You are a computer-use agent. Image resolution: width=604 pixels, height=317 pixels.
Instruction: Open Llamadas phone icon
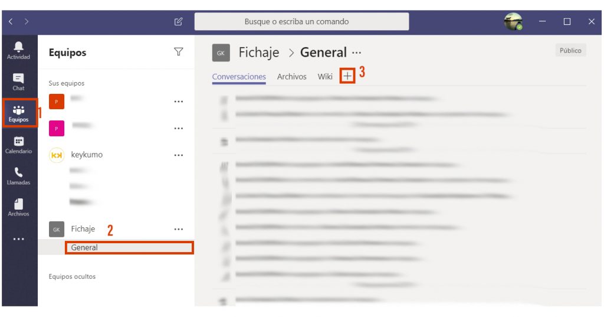(18, 177)
